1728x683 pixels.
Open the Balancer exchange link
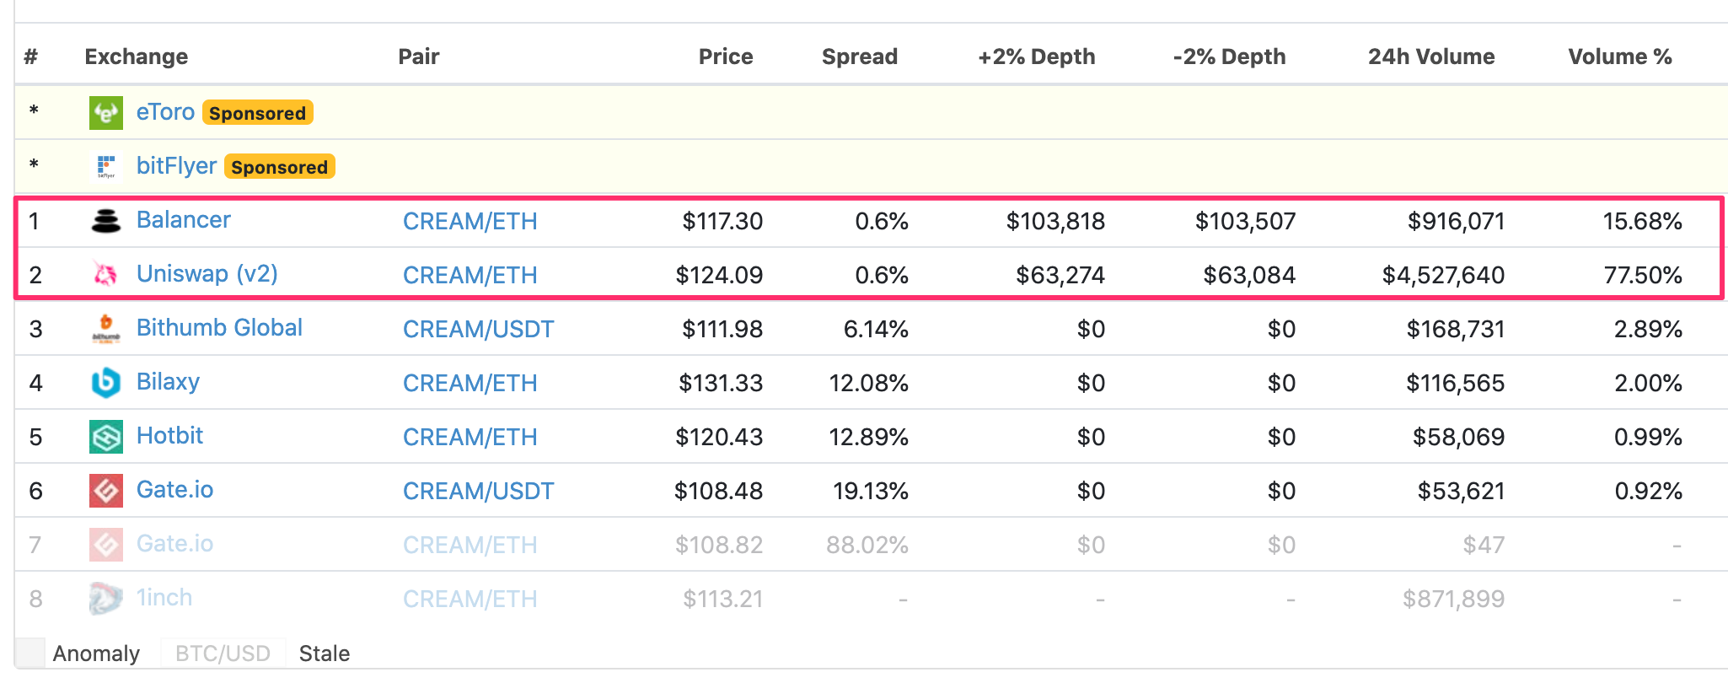[x=184, y=219]
